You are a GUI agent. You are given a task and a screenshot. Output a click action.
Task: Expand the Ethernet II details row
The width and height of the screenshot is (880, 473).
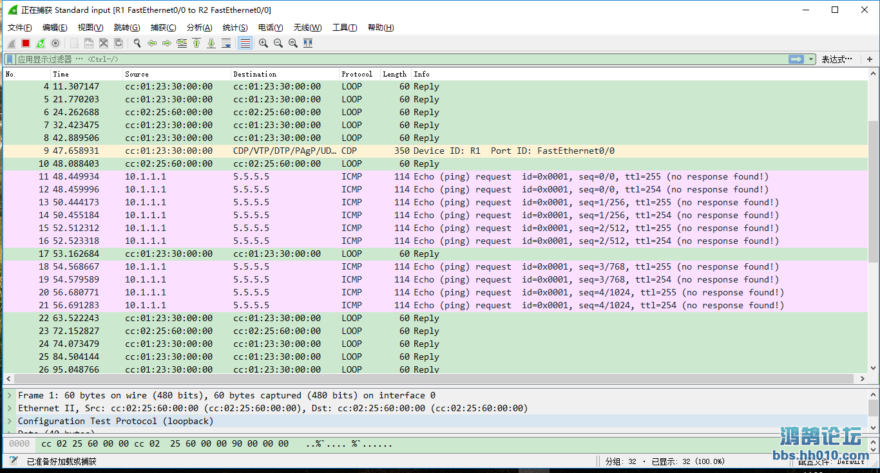coord(10,408)
